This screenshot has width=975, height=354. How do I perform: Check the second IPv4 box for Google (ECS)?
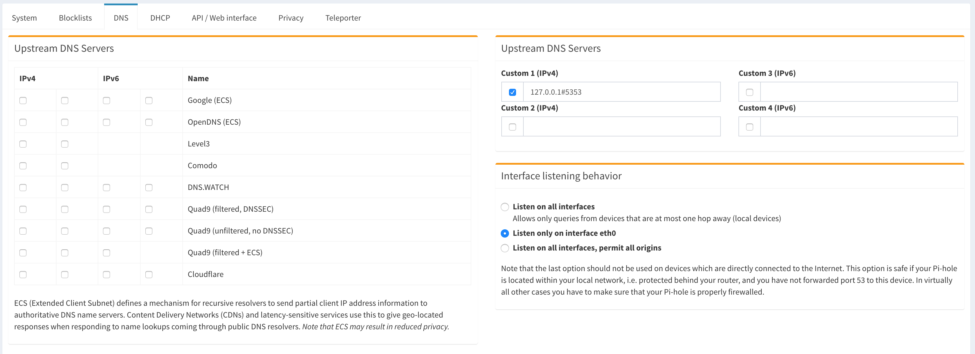(x=65, y=101)
